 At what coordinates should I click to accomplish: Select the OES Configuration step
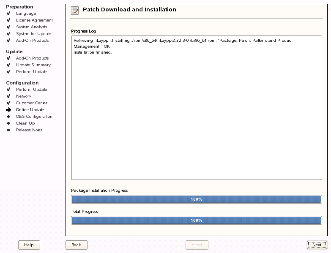(34, 117)
